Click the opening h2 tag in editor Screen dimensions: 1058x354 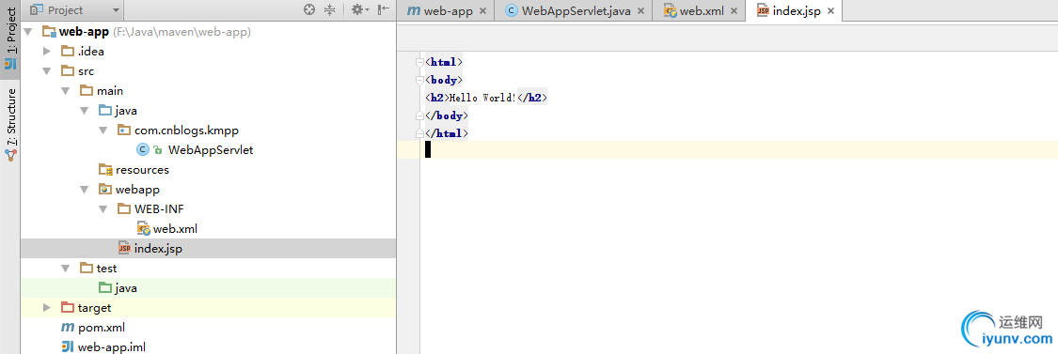pyautogui.click(x=436, y=98)
